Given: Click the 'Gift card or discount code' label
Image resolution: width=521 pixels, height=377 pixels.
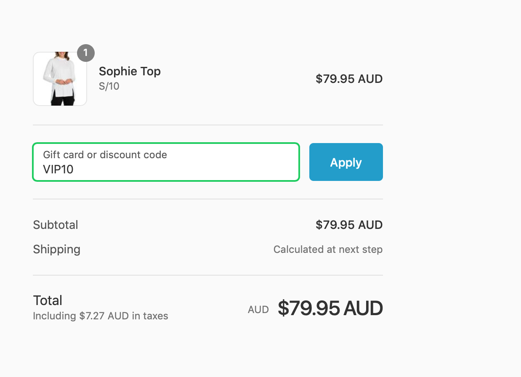Looking at the screenshot, I should (x=105, y=155).
